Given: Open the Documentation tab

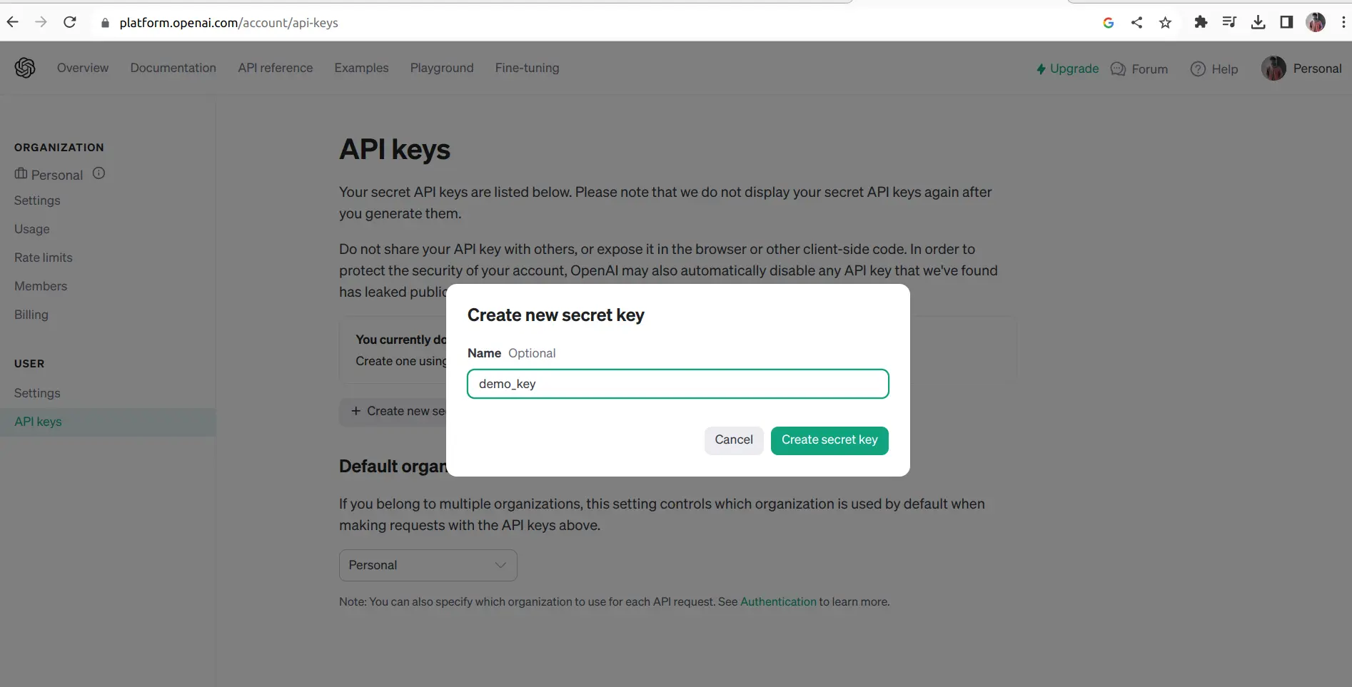Looking at the screenshot, I should [x=173, y=68].
